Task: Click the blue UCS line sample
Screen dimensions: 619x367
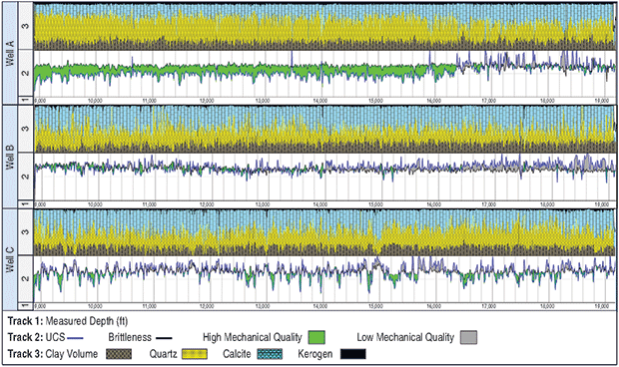Action: pyautogui.click(x=76, y=338)
